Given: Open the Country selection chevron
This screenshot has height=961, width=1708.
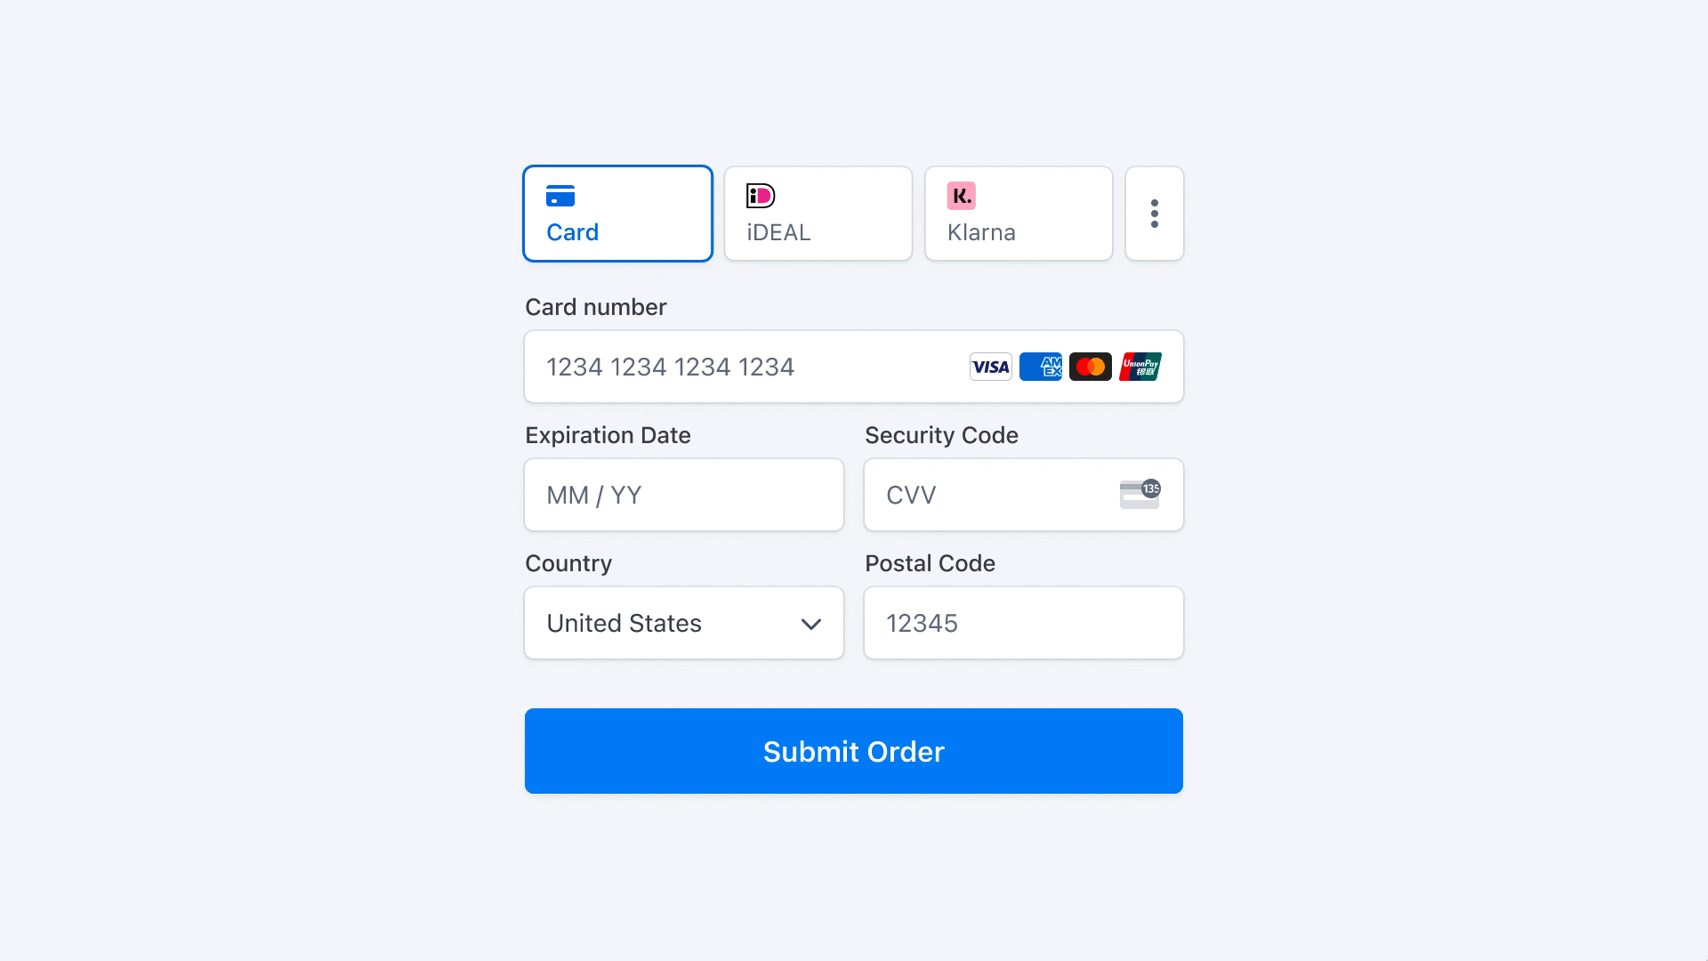Looking at the screenshot, I should [x=810, y=623].
